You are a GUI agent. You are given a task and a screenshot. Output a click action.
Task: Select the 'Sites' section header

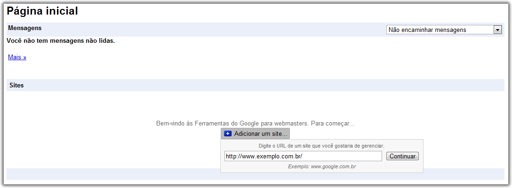16,85
